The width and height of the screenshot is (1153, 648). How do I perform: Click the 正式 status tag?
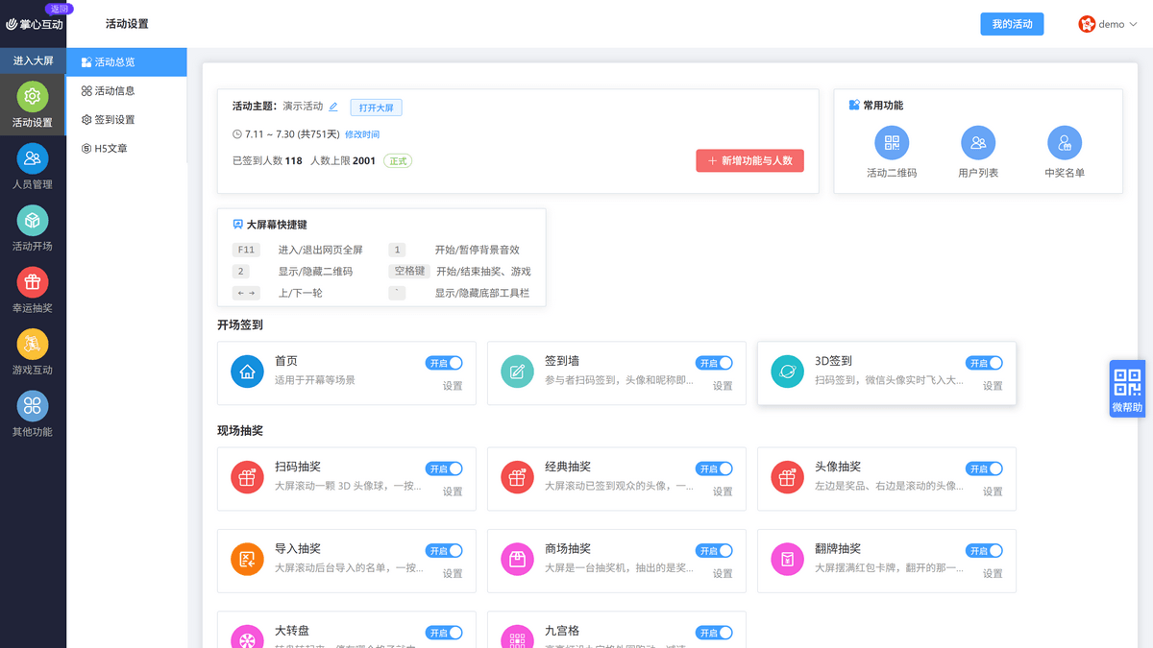point(398,161)
